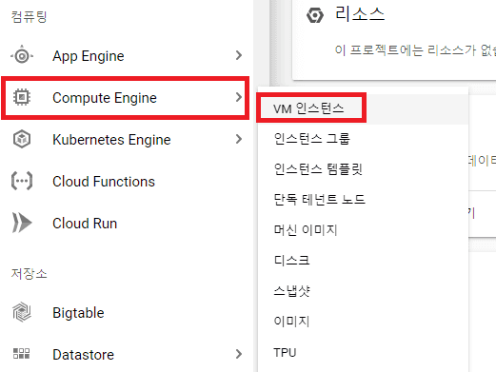
Task: Click the Datastore grid icon
Action: (22, 354)
